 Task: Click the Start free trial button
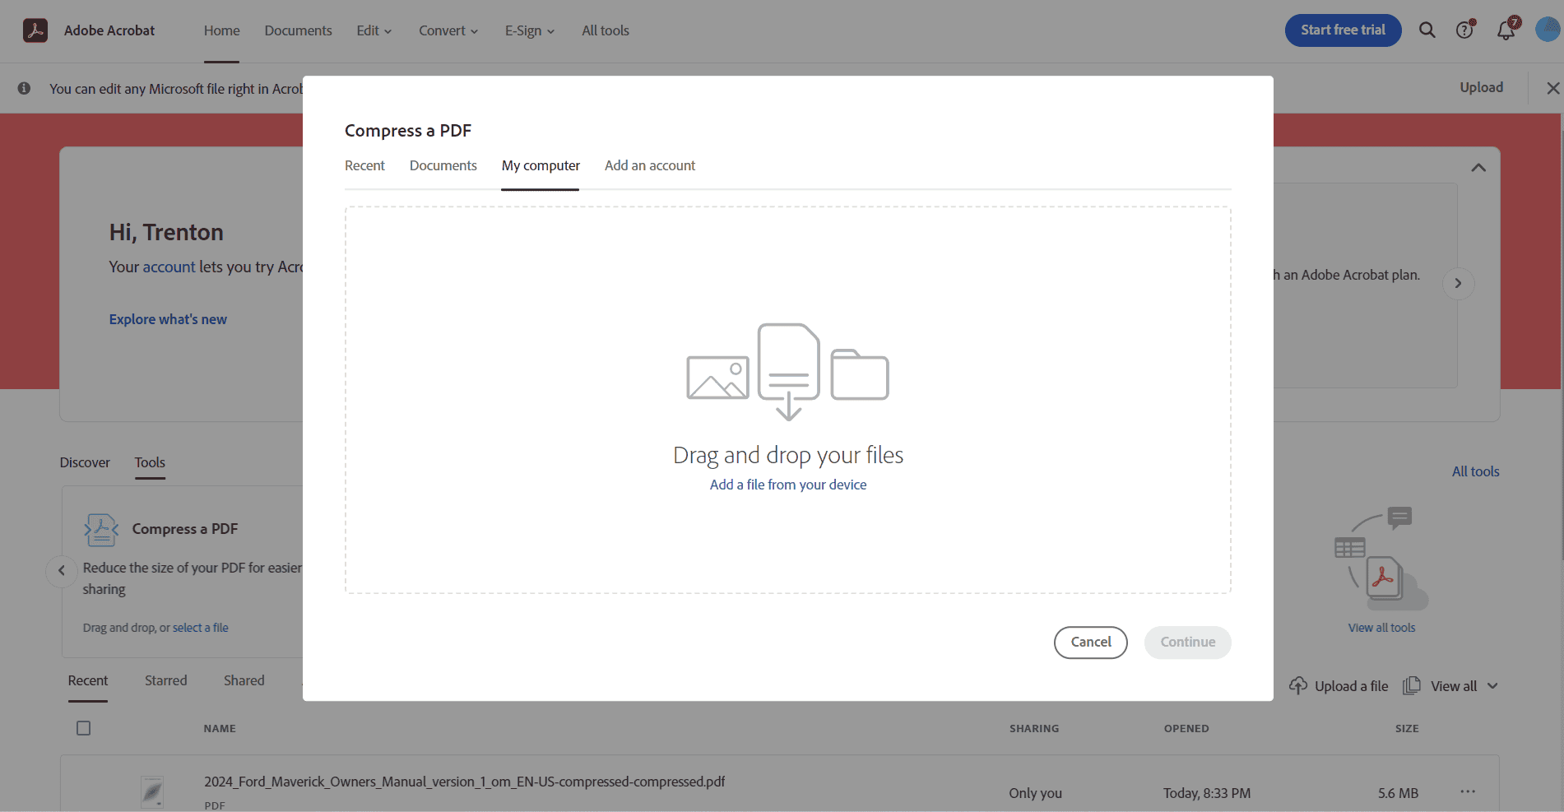point(1343,30)
